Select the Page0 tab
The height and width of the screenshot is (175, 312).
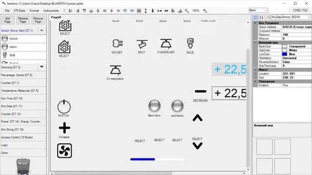(56, 17)
